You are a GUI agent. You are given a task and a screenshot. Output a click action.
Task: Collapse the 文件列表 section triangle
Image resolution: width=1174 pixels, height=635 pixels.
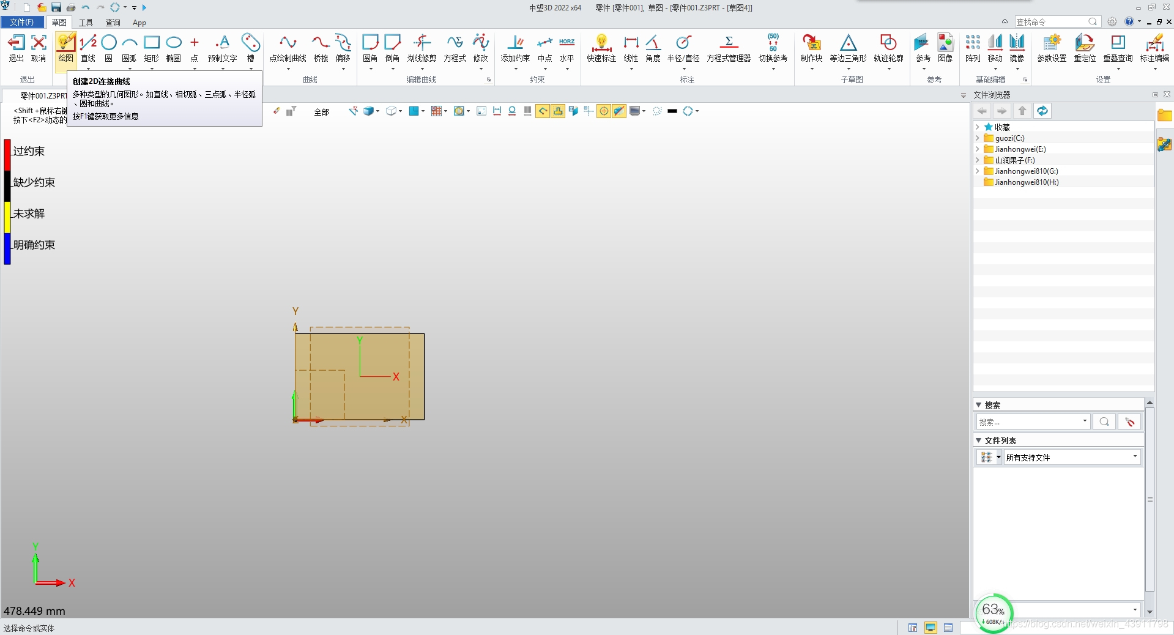[979, 440]
